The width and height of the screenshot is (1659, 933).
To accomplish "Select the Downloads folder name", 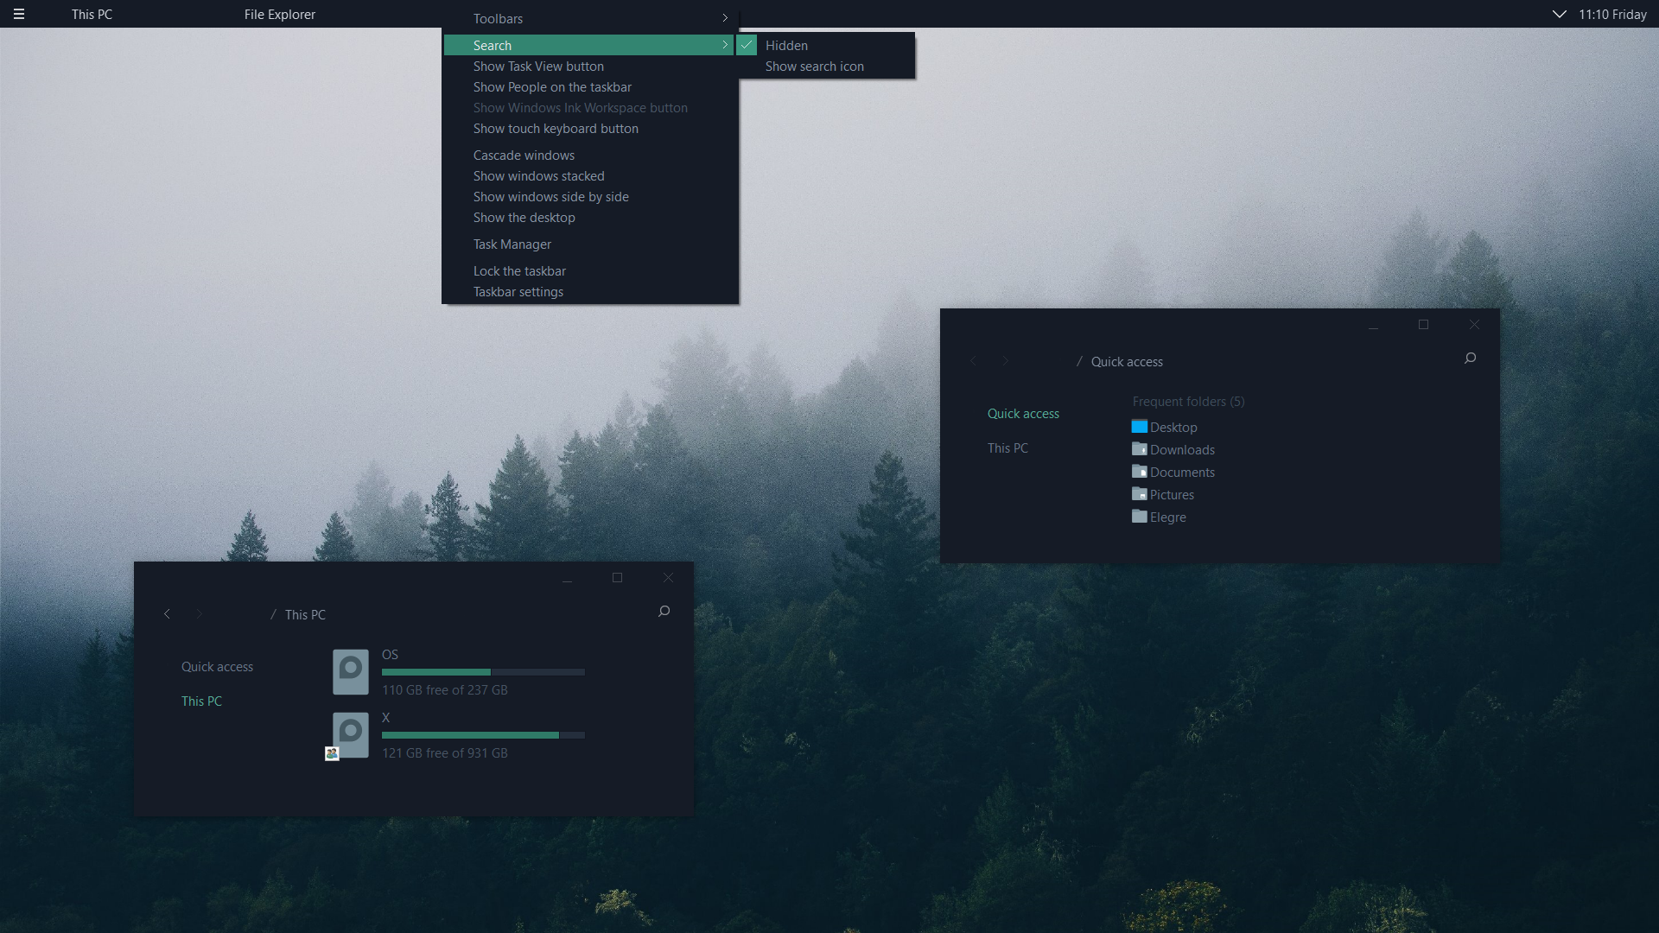I will [x=1182, y=450].
